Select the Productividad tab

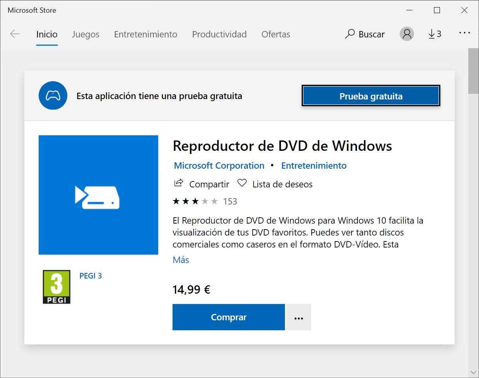(x=219, y=34)
